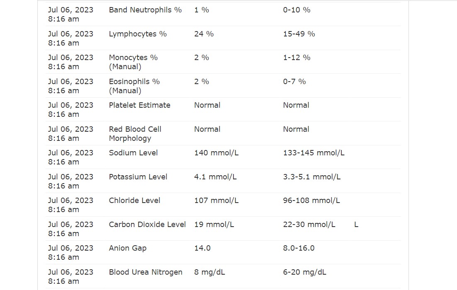The height and width of the screenshot is (290, 457).
Task: Select the Carbon Dioxide Level test name
Action: (147, 225)
